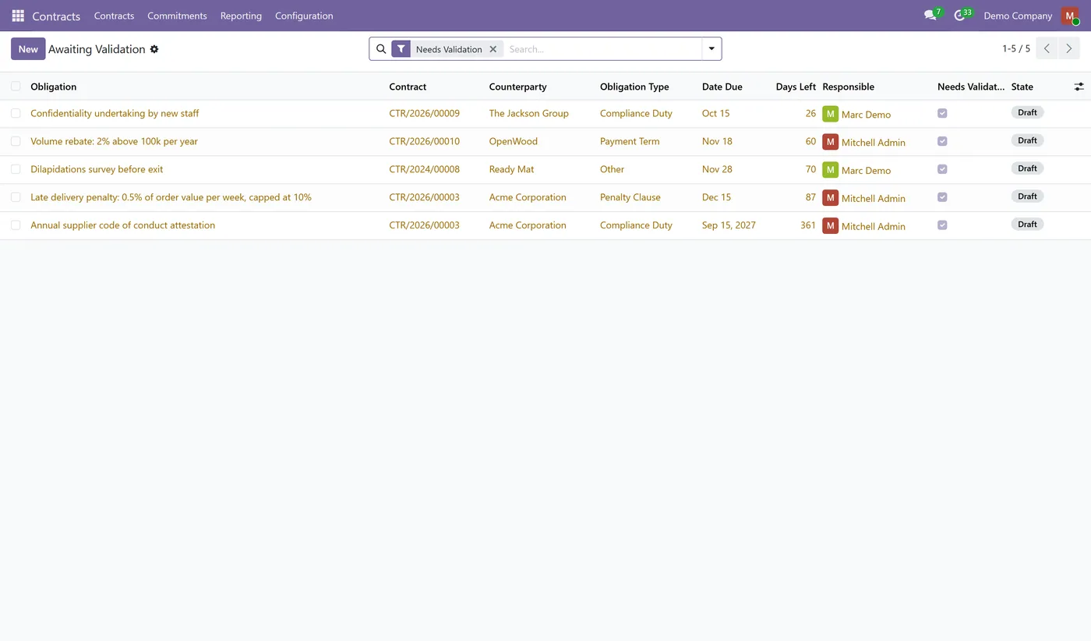Open the Reporting menu
The height and width of the screenshot is (641, 1091).
[x=241, y=16]
